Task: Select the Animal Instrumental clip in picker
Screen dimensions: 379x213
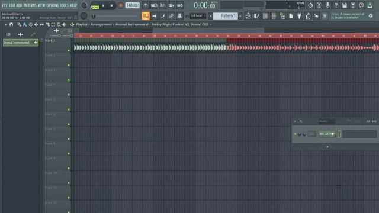Action: 21,43
